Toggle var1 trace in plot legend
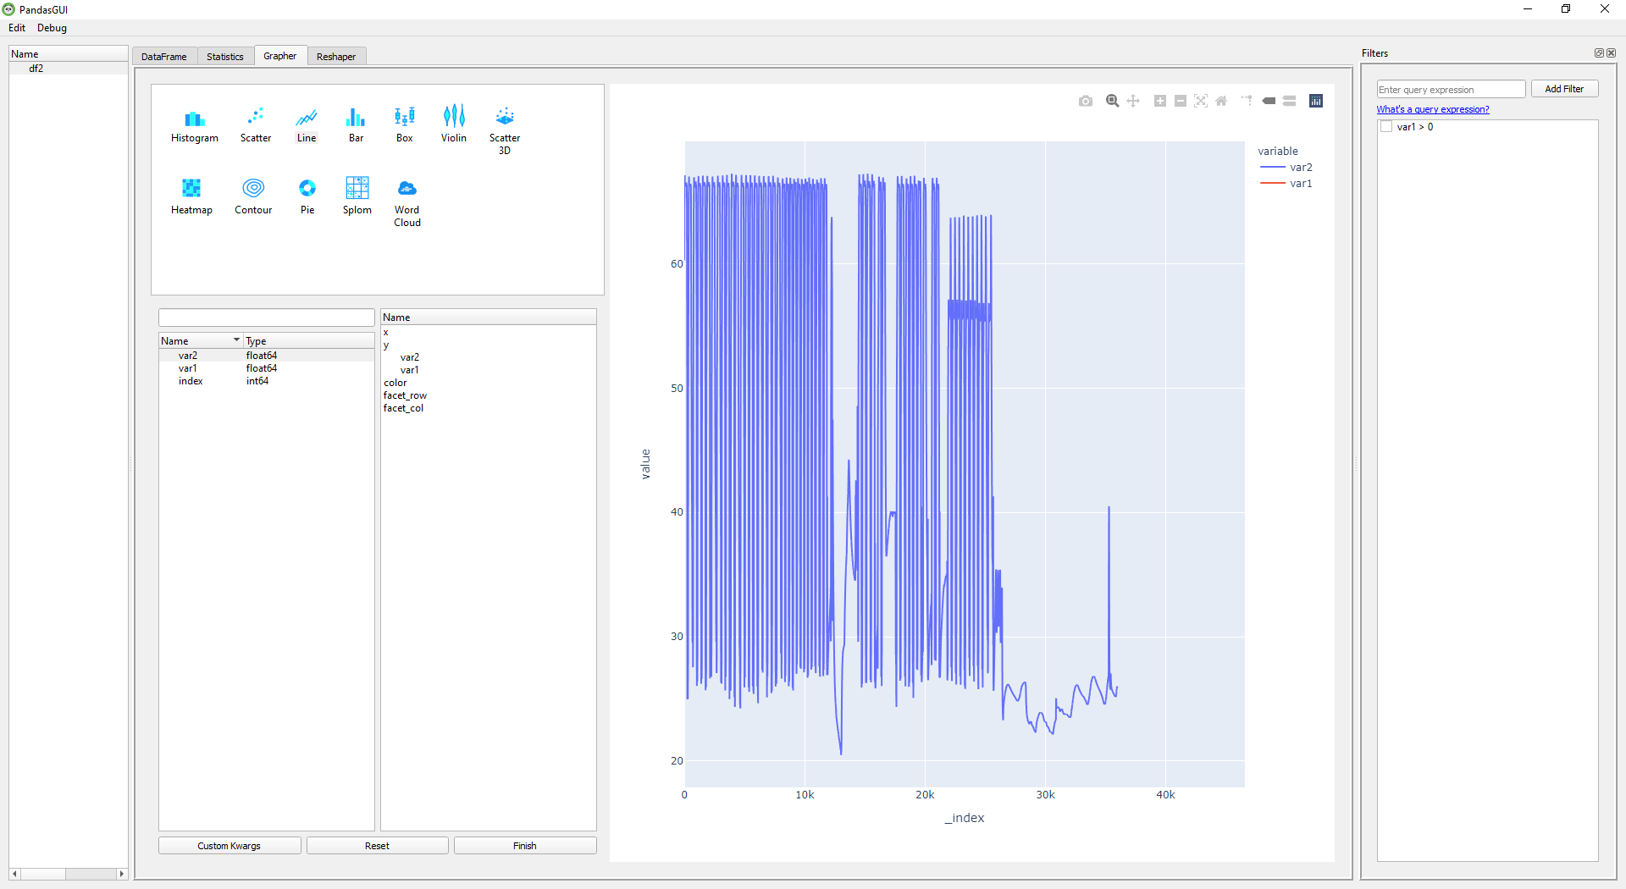 coord(1286,184)
